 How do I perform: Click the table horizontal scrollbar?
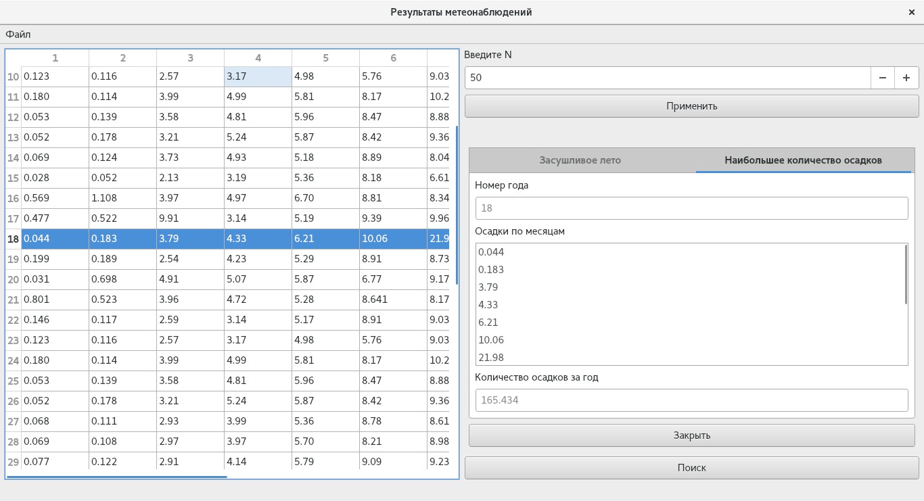(116, 477)
